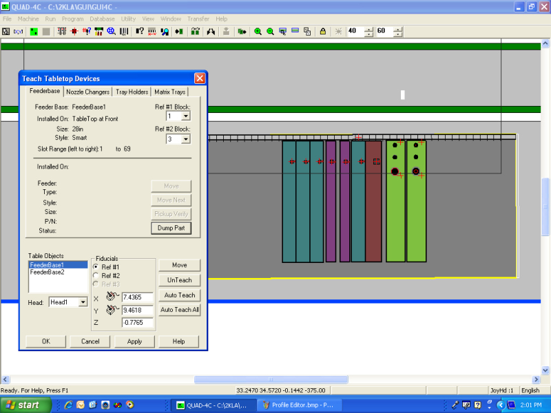
Task: Click the blue and green layer bar icon
Action: click(295, 32)
